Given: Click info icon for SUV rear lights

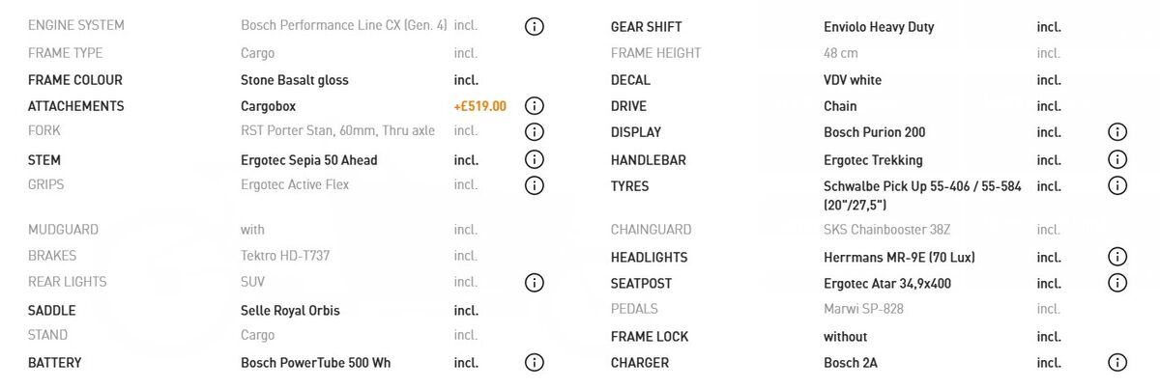Looking at the screenshot, I should pyautogui.click(x=535, y=282).
